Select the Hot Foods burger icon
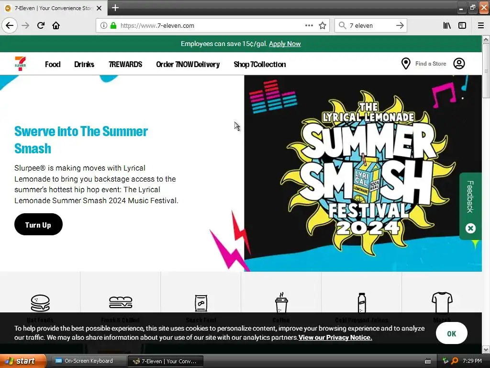Viewport: 490px width, 368px height. (x=40, y=303)
